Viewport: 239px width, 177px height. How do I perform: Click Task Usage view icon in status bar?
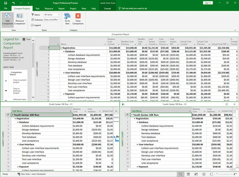pyautogui.click(x=188, y=174)
